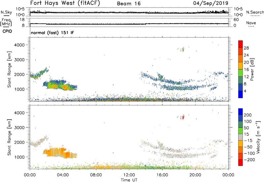Click the blue top of velocity color bar

(241, 111)
